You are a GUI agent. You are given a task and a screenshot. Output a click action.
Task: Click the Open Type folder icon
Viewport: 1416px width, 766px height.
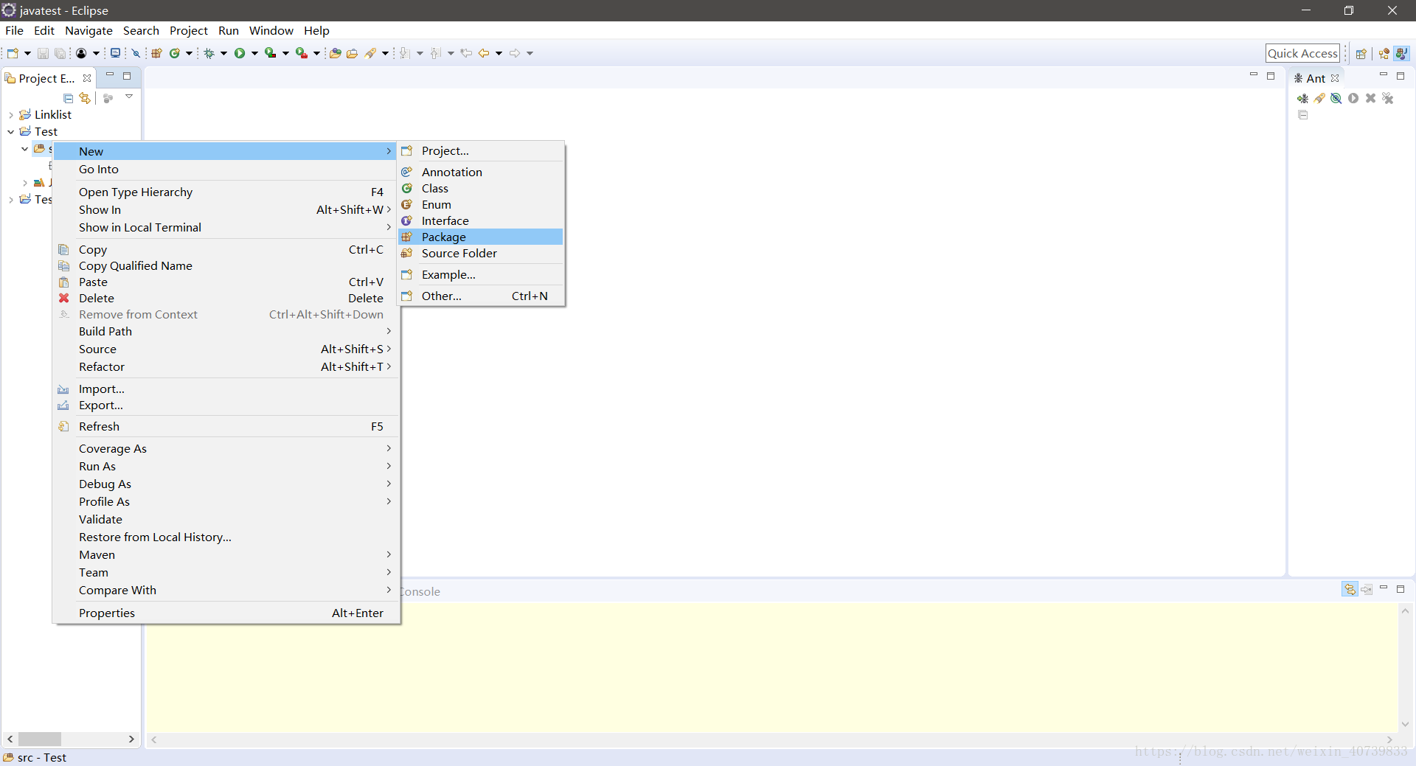336,53
